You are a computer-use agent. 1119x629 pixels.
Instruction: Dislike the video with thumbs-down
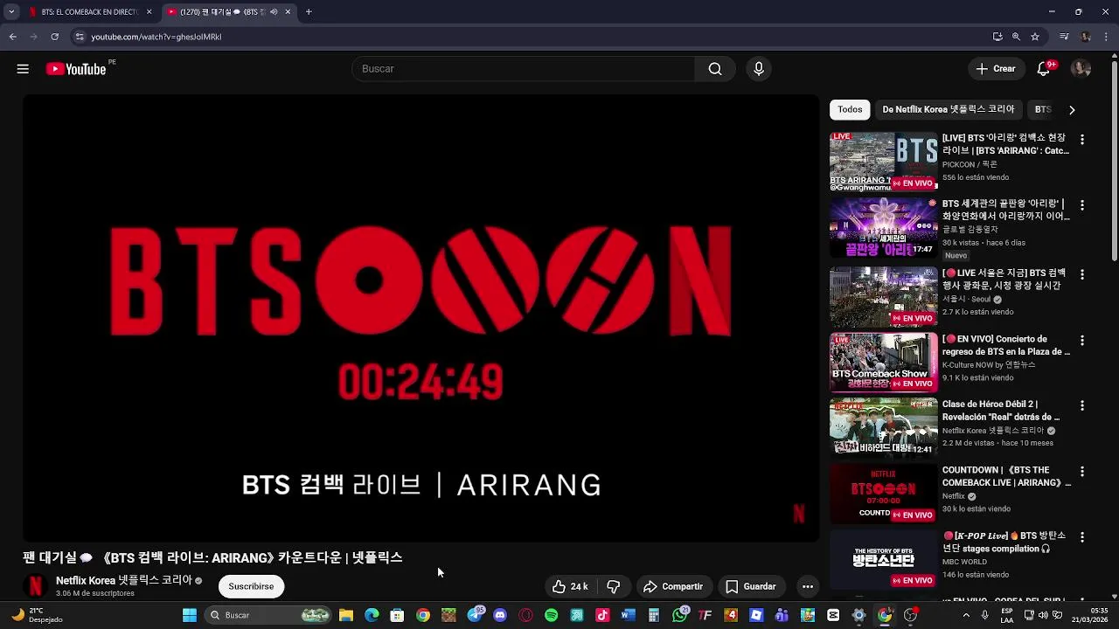coord(614,586)
